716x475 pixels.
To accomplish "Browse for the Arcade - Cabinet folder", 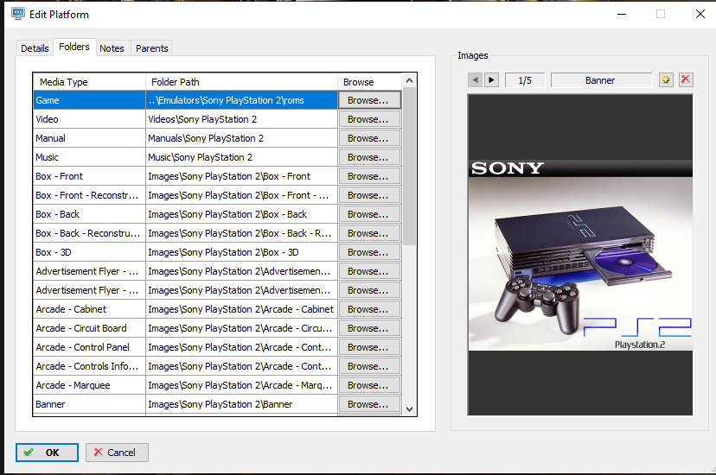I will tap(369, 309).
